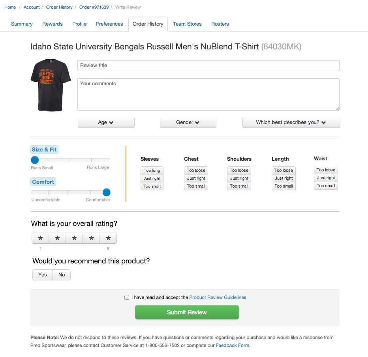Open the Feedback Form link
This screenshot has height=357, width=368.
coord(232,346)
